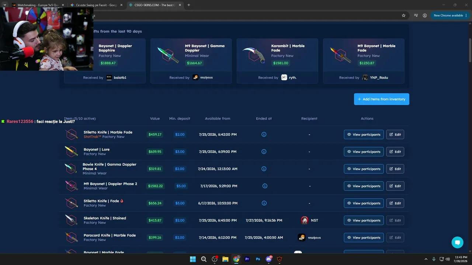The width and height of the screenshot is (472, 265).
Task: Close the Ce este Swing pe Faceit tab
Action: coord(121,5)
